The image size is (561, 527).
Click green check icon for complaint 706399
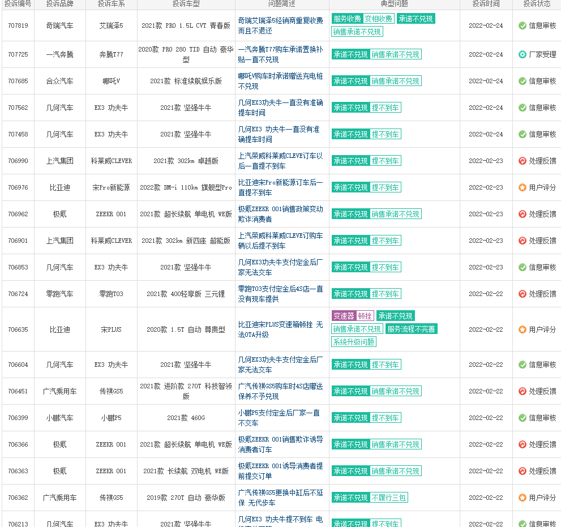pos(522,418)
